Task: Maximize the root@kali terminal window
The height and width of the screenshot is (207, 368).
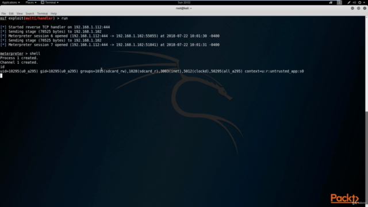Action: [358, 8]
